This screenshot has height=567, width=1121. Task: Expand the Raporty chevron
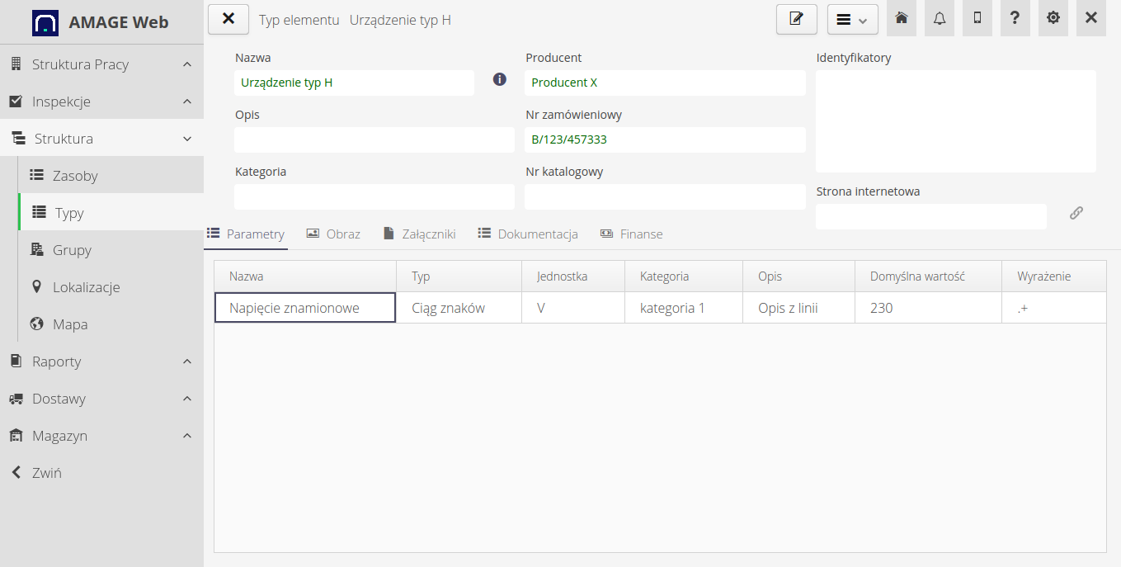[187, 361]
